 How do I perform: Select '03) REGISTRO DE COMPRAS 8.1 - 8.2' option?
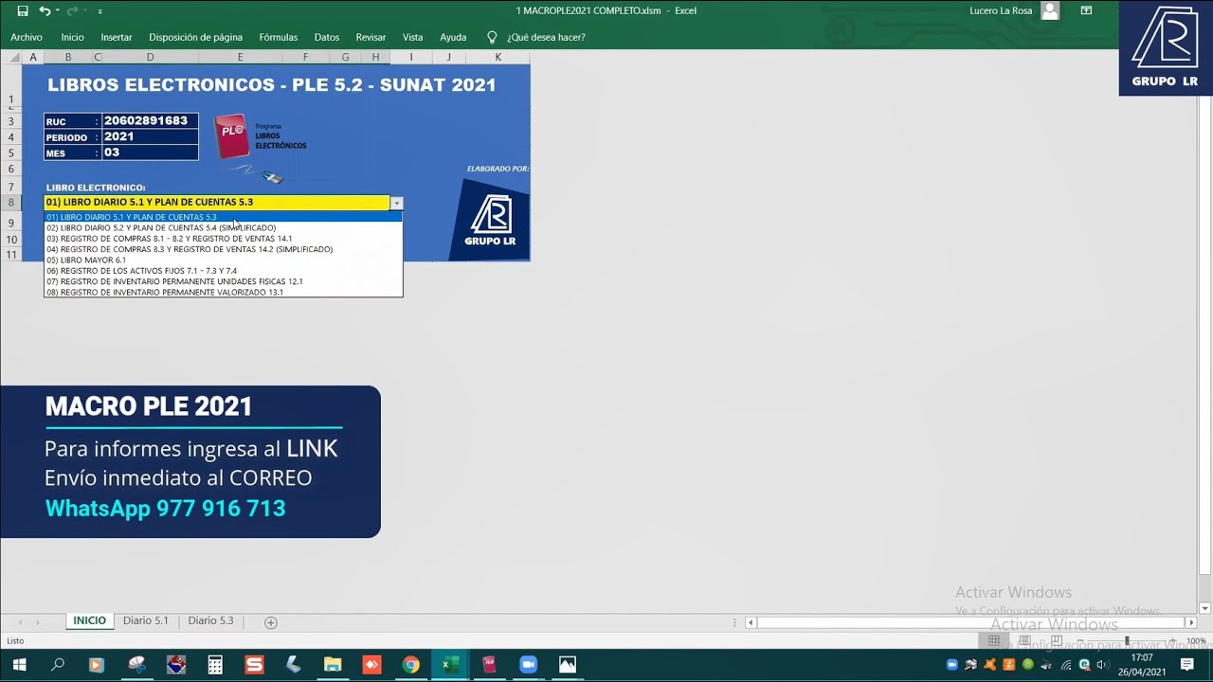pyautogui.click(x=224, y=239)
